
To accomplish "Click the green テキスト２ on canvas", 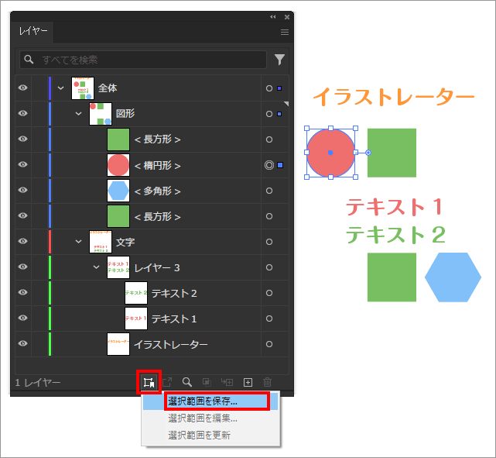I will point(395,235).
